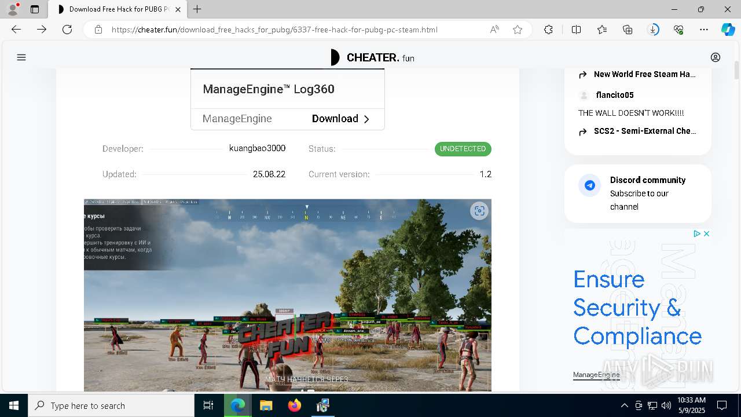741x417 pixels.
Task: Toggle split screen view
Action: point(576,30)
